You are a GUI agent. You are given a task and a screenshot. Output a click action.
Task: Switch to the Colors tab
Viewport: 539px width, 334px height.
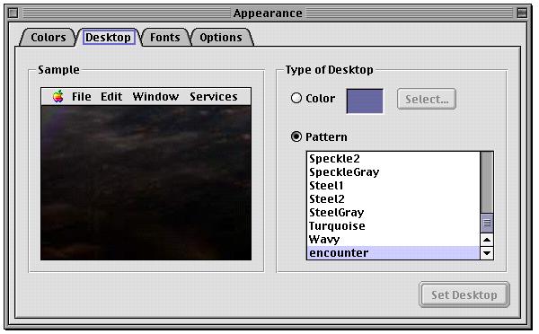(48, 37)
